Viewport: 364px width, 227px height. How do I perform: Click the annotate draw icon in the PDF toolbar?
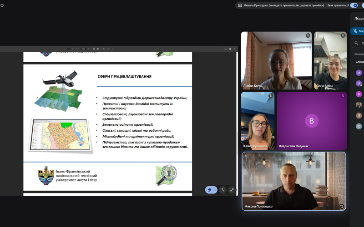click(x=104, y=49)
